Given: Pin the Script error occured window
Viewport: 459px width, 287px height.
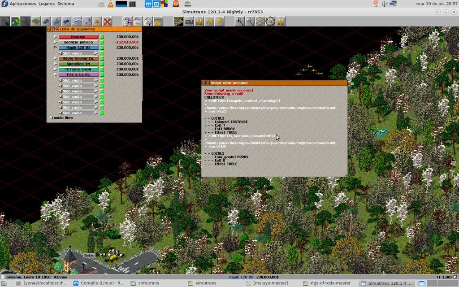Looking at the screenshot, I should coord(208,83).
